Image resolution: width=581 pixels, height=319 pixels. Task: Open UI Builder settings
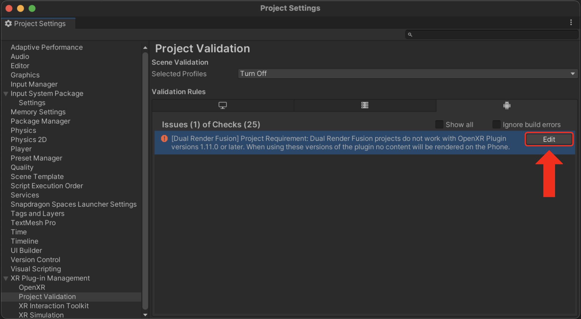pyautogui.click(x=26, y=250)
